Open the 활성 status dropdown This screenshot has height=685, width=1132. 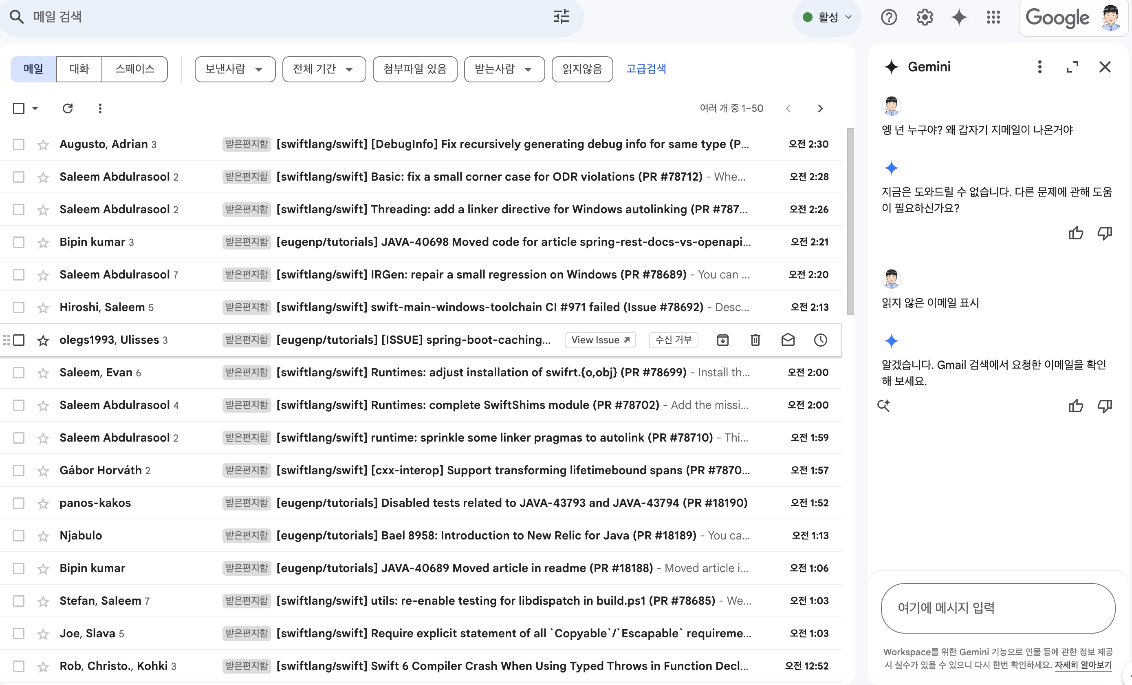point(828,18)
